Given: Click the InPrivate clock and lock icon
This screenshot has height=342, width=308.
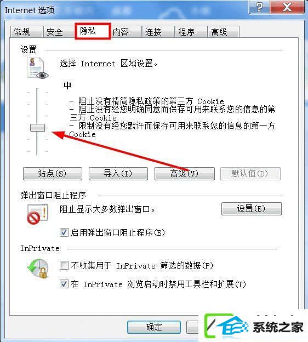Looking at the screenshot, I should [x=38, y=269].
